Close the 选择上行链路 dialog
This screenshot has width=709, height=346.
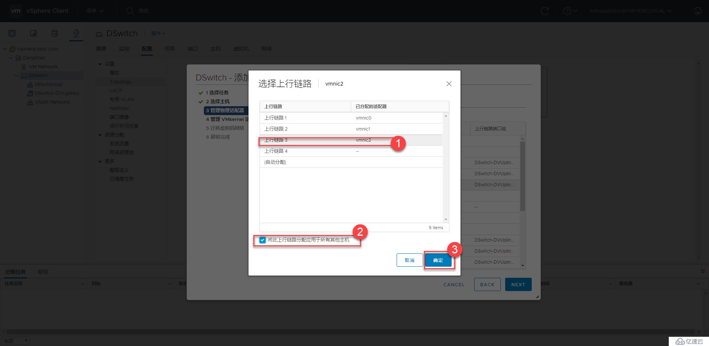[x=449, y=84]
